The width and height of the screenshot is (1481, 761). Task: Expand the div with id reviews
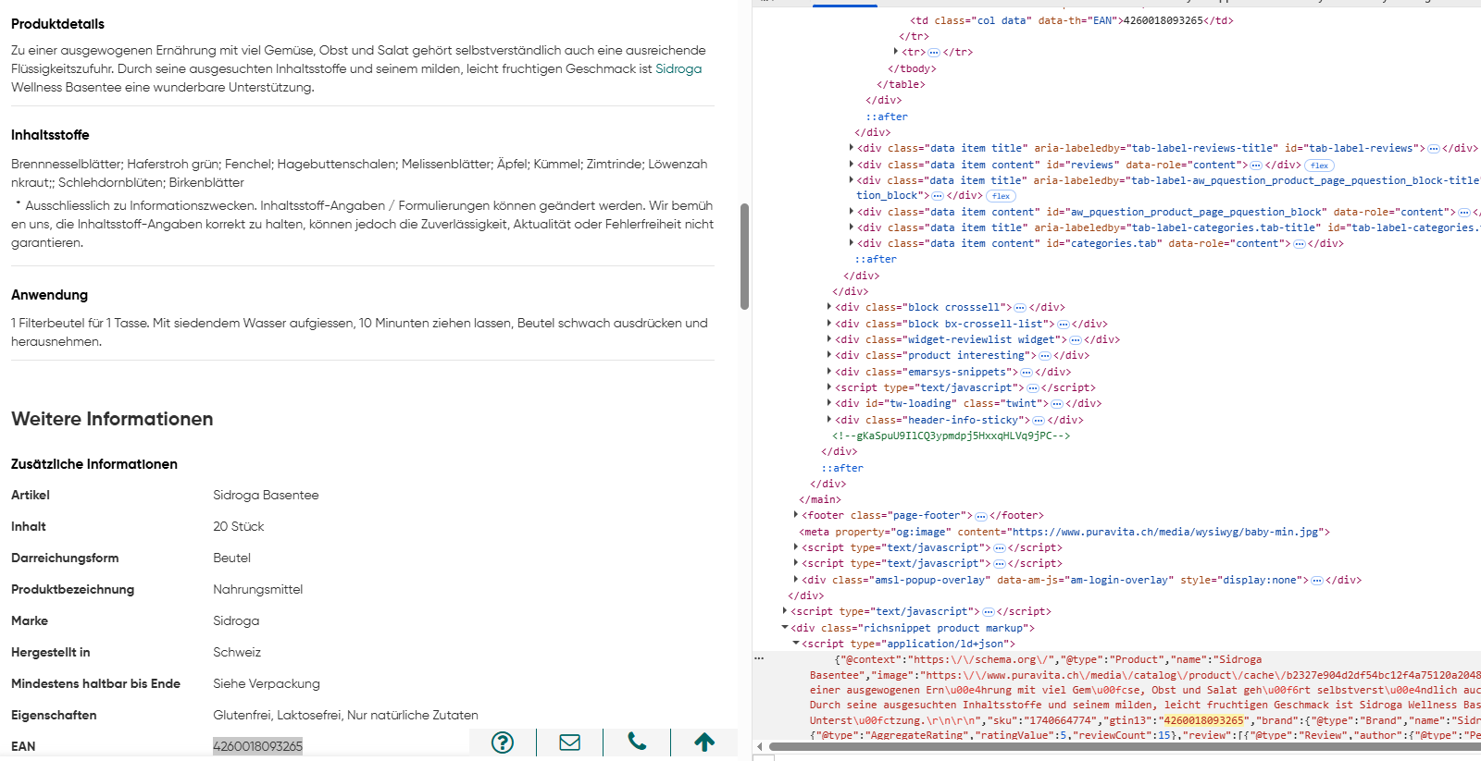click(x=852, y=165)
